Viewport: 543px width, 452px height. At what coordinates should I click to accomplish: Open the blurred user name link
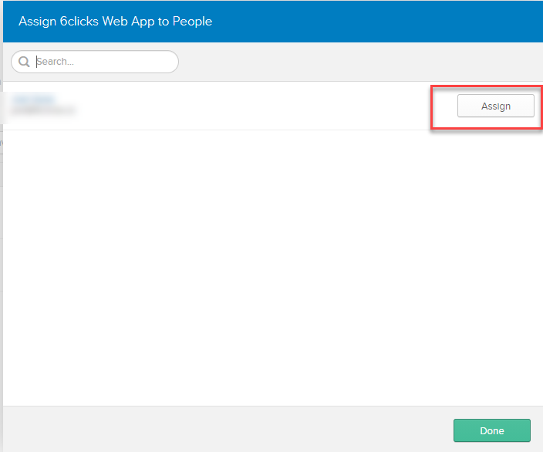point(34,100)
